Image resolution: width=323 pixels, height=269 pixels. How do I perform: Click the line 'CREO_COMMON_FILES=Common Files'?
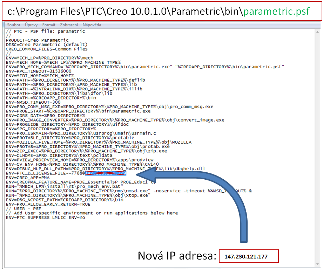coord(47,49)
